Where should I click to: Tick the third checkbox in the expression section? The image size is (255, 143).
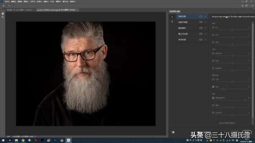click(x=213, y=43)
